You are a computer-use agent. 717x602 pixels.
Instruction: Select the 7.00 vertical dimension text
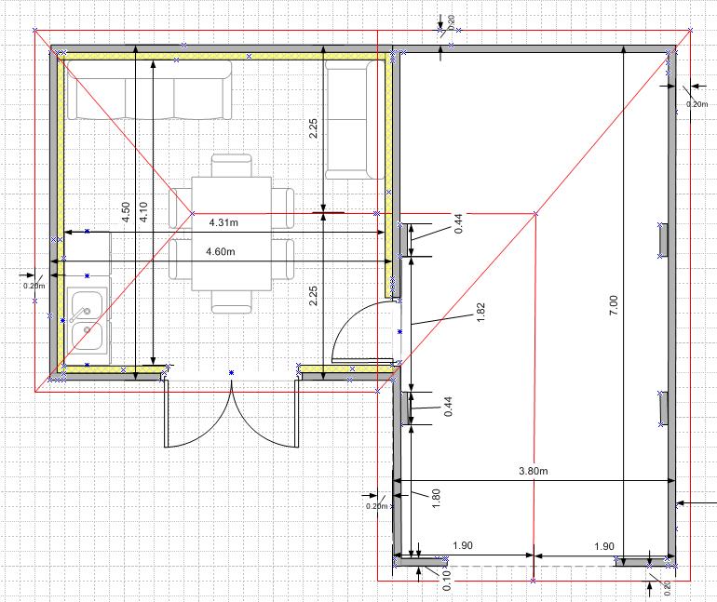point(612,304)
